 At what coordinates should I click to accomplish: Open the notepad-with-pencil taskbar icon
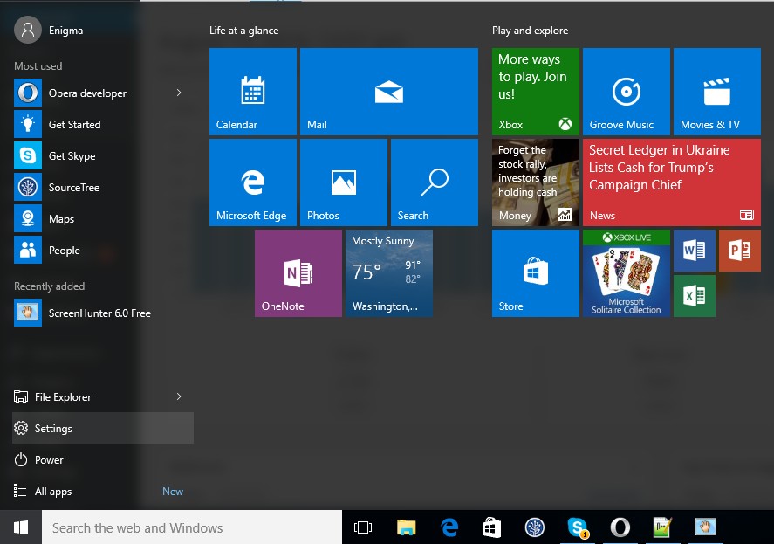tap(662, 527)
